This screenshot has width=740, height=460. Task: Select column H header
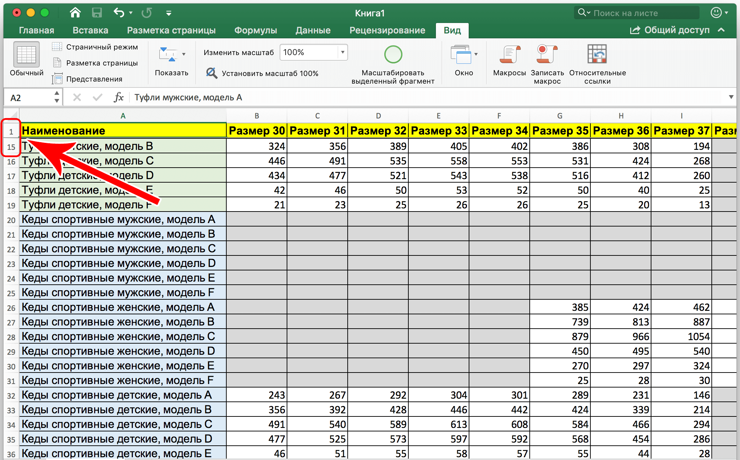621,116
